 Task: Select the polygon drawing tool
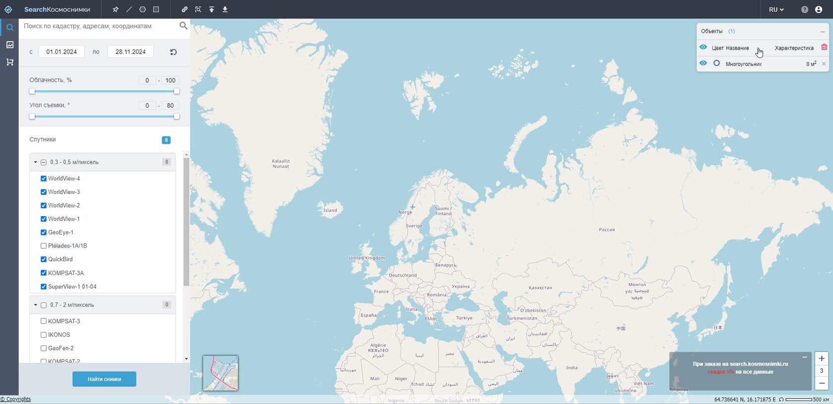tap(143, 9)
